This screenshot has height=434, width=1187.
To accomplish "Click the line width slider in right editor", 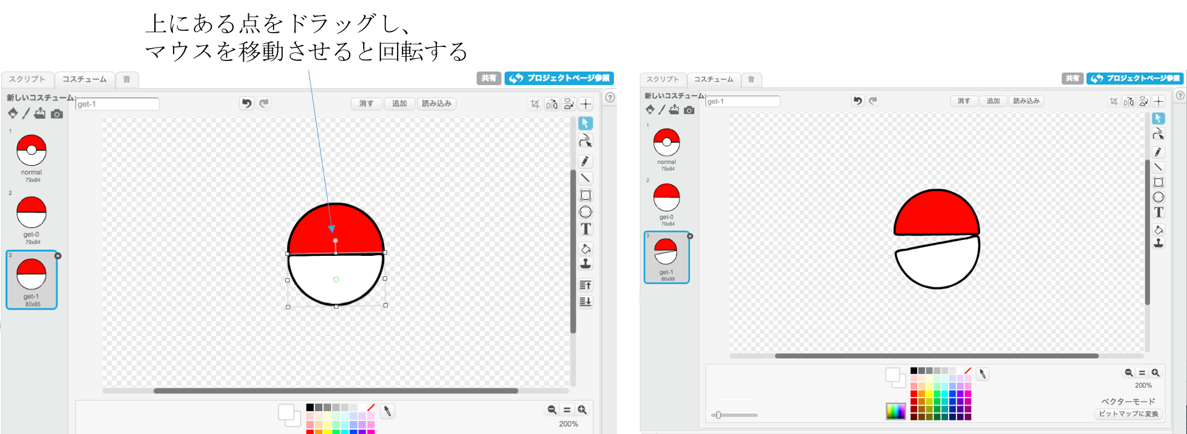I will pyautogui.click(x=734, y=415).
